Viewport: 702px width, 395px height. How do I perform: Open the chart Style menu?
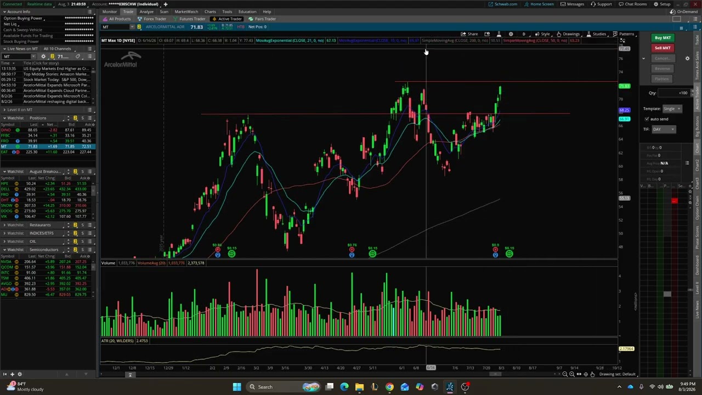[x=542, y=34]
